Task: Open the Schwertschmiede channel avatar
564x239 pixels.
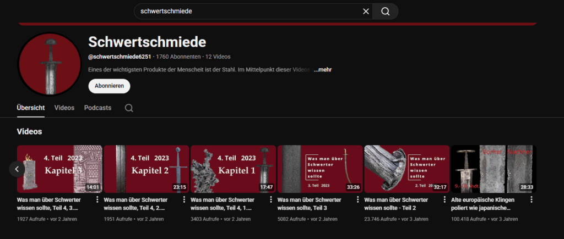Action: pos(50,64)
